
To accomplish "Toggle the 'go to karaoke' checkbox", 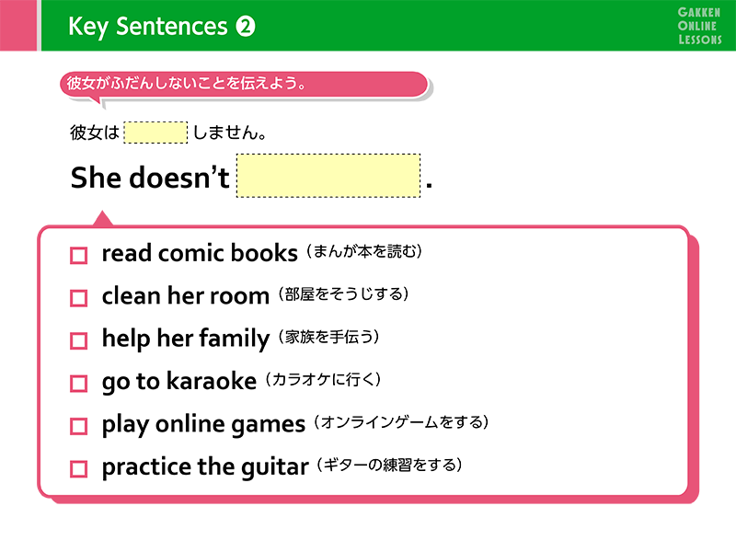I will pos(78,383).
